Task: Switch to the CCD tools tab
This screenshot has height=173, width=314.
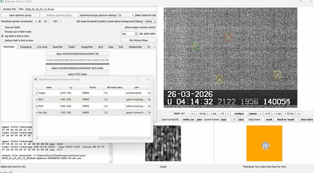Action: coord(42,47)
